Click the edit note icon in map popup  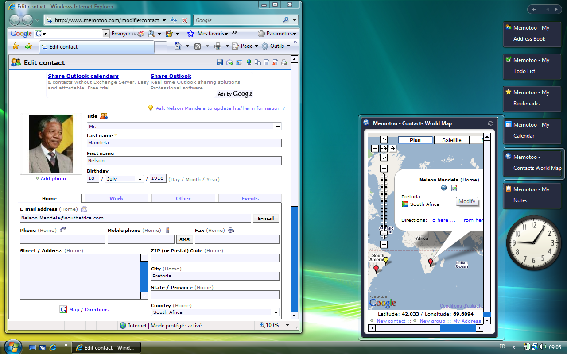454,188
